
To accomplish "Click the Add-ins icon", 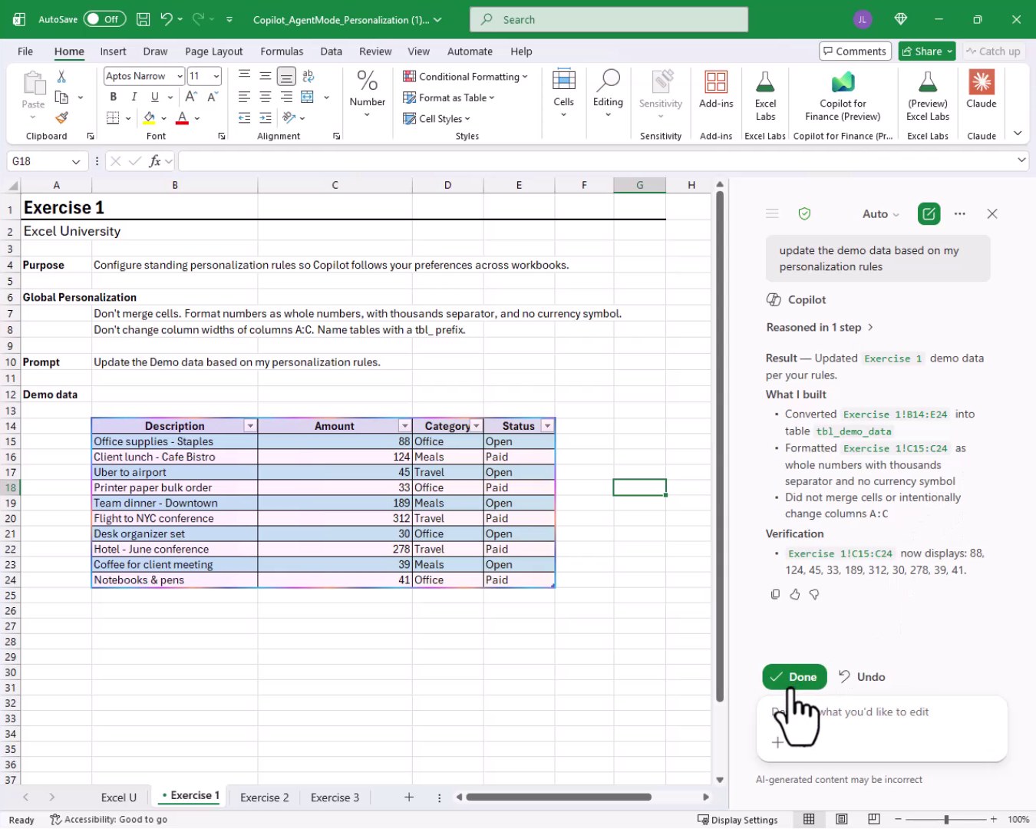I will tap(716, 82).
